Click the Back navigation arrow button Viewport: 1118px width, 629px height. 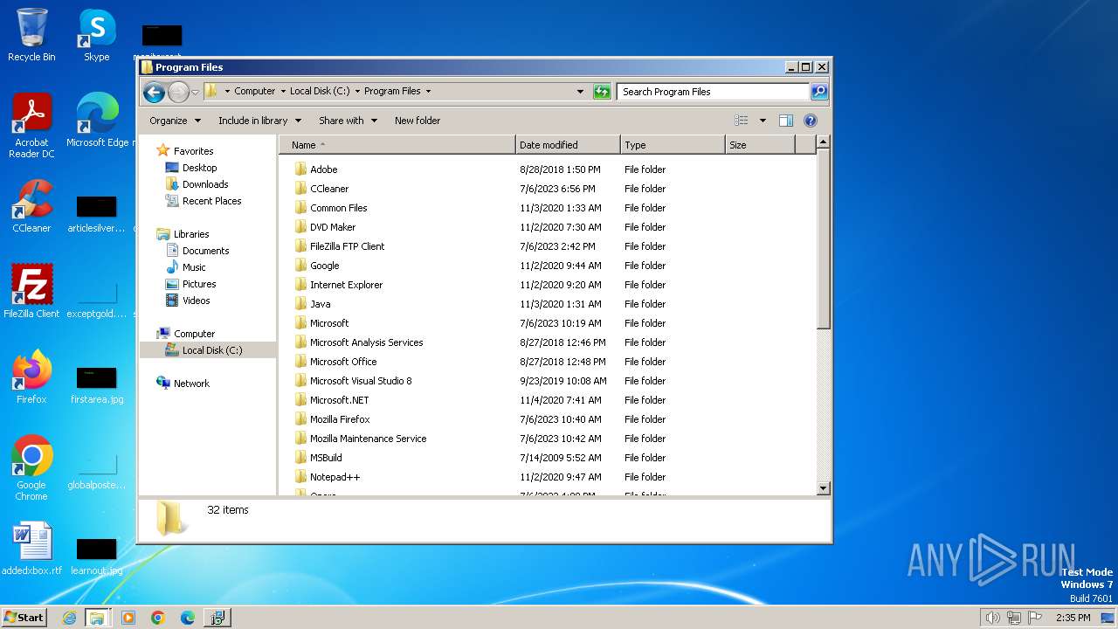(154, 92)
